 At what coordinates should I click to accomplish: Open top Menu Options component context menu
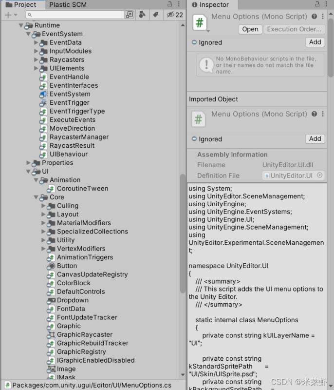point(323,17)
